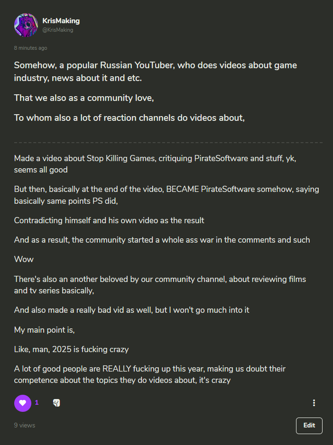Click the like count number 1
This screenshot has height=445, width=333.
tap(37, 402)
